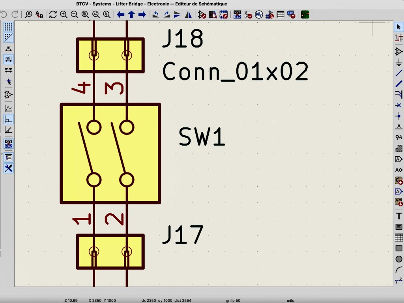Choose the Add Text tool
The width and height of the screenshot is (404, 303).
click(x=399, y=216)
